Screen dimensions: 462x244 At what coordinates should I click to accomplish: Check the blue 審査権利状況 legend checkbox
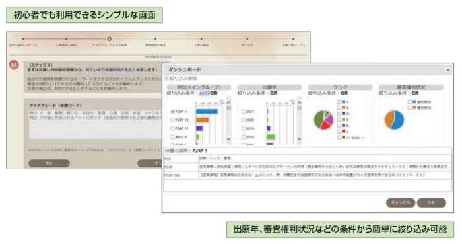tap(410, 102)
